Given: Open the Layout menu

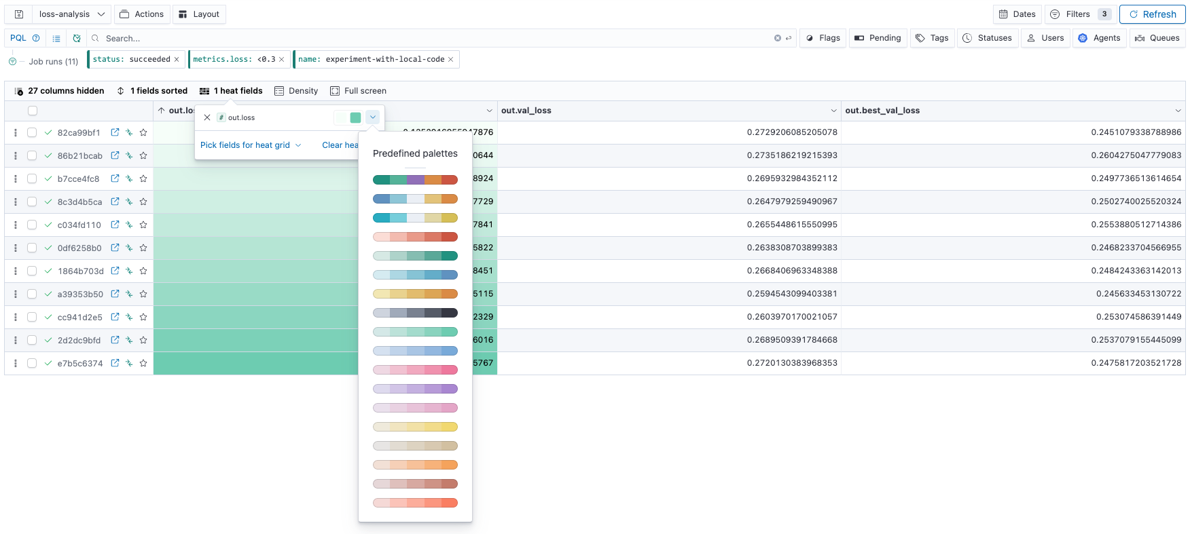Looking at the screenshot, I should (x=199, y=14).
